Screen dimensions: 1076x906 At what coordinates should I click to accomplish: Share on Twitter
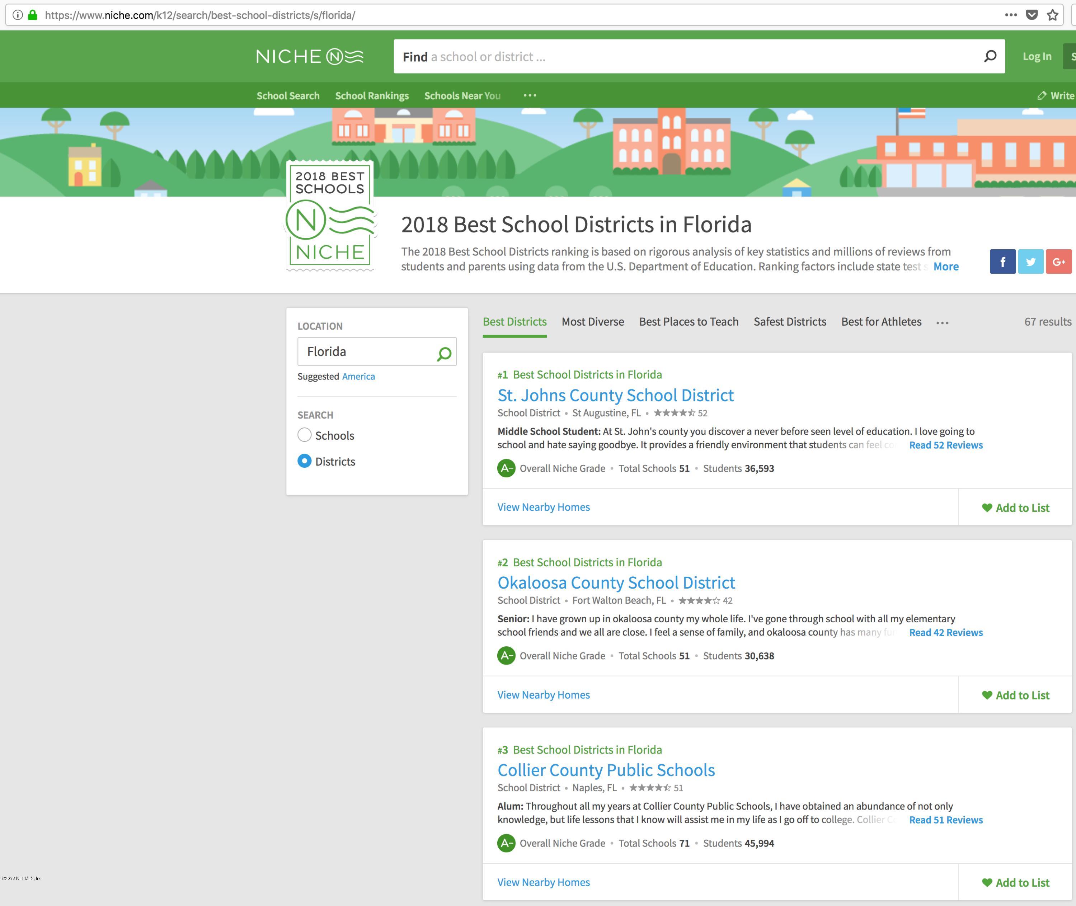click(1030, 261)
